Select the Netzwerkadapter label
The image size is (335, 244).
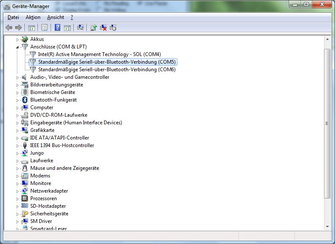point(49,191)
